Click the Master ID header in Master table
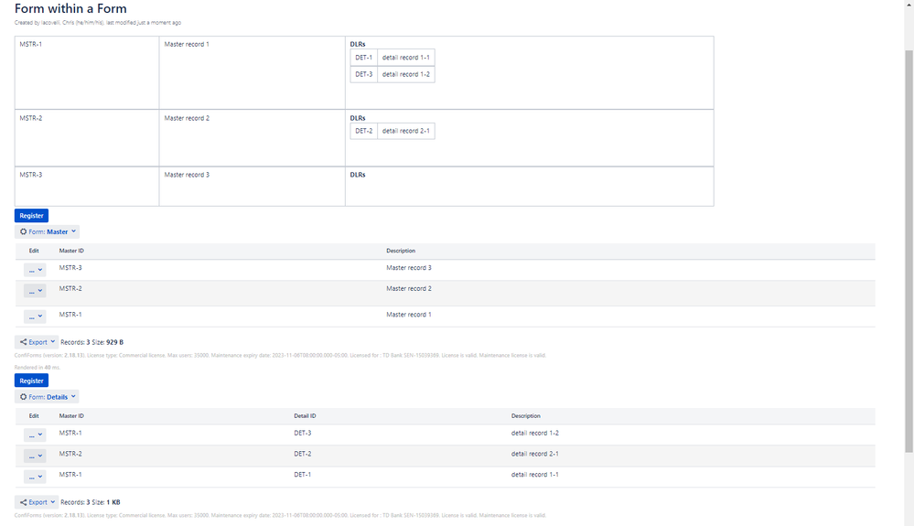This screenshot has width=914, height=526. (71, 251)
